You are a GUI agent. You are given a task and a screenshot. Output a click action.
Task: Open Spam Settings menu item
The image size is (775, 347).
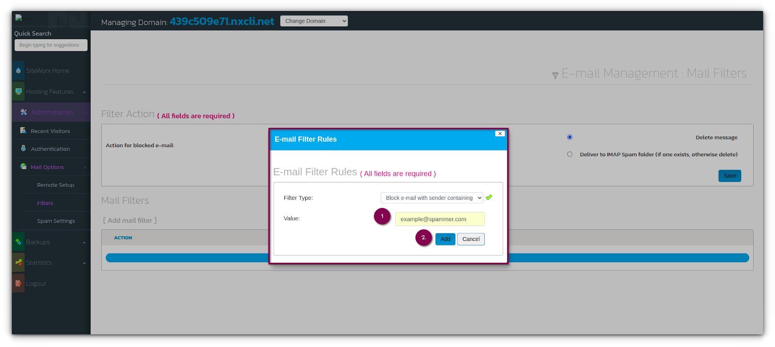click(56, 221)
